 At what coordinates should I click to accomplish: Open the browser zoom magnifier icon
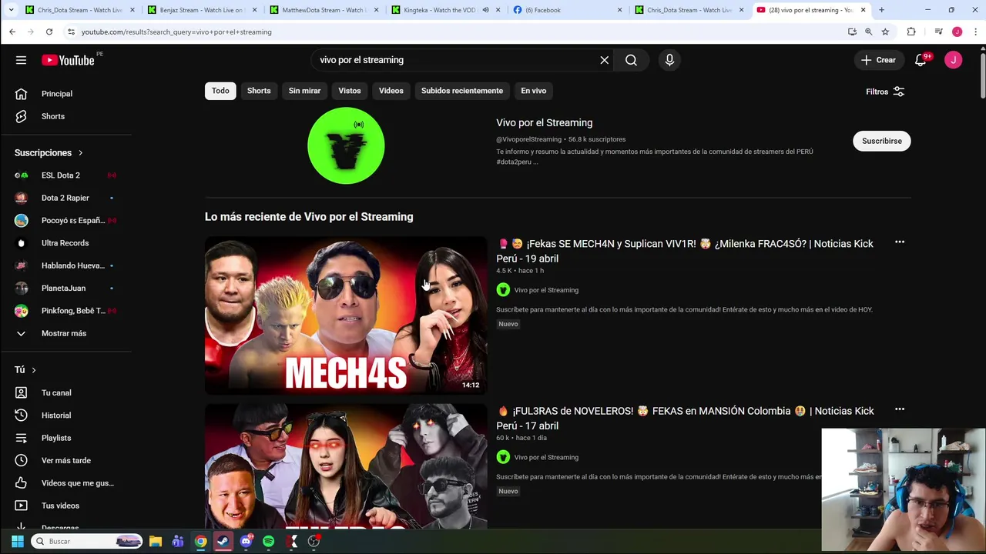pos(868,32)
